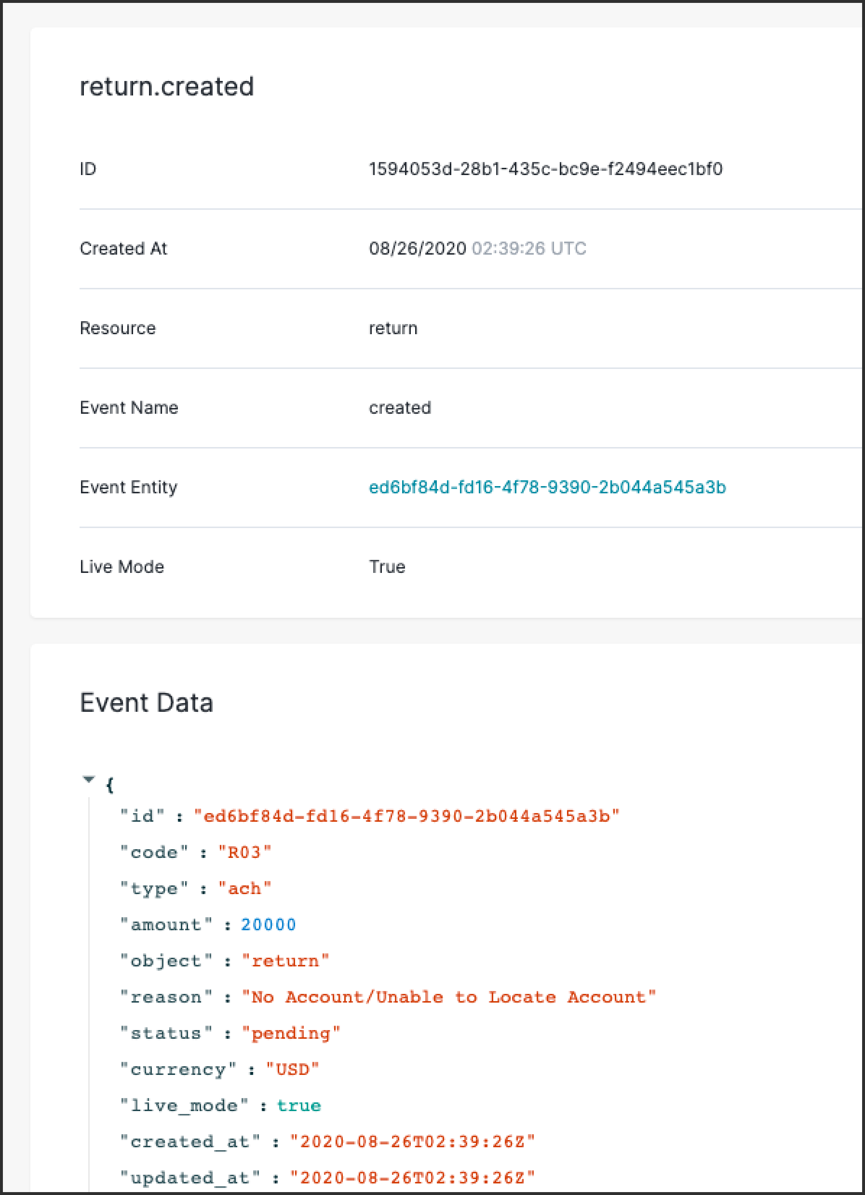Click the 02:39:26 UTC timestamp
The height and width of the screenshot is (1195, 865).
529,248
